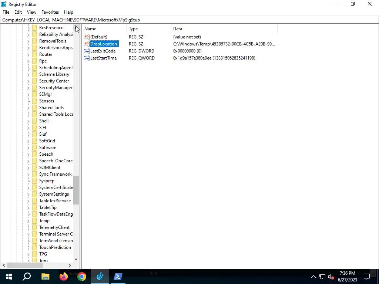This screenshot has height=284, width=379.
Task: Expand the SecurityManager key
Action: 28,88
